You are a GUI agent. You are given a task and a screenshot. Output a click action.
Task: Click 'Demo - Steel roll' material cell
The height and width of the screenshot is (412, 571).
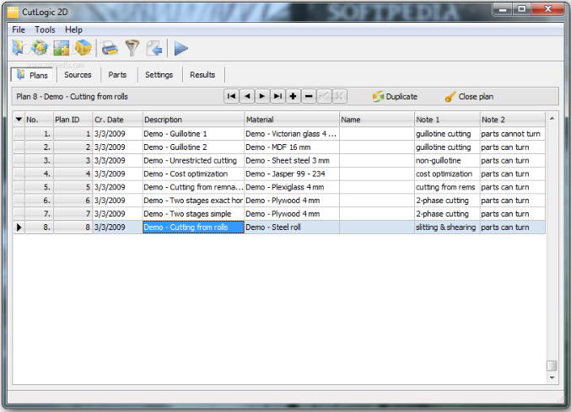pyautogui.click(x=292, y=227)
